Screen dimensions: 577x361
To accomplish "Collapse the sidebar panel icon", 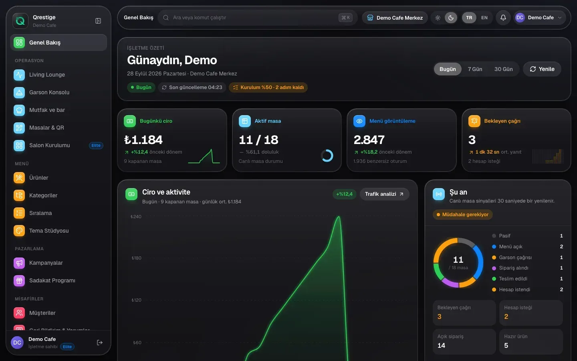I will [98, 21].
